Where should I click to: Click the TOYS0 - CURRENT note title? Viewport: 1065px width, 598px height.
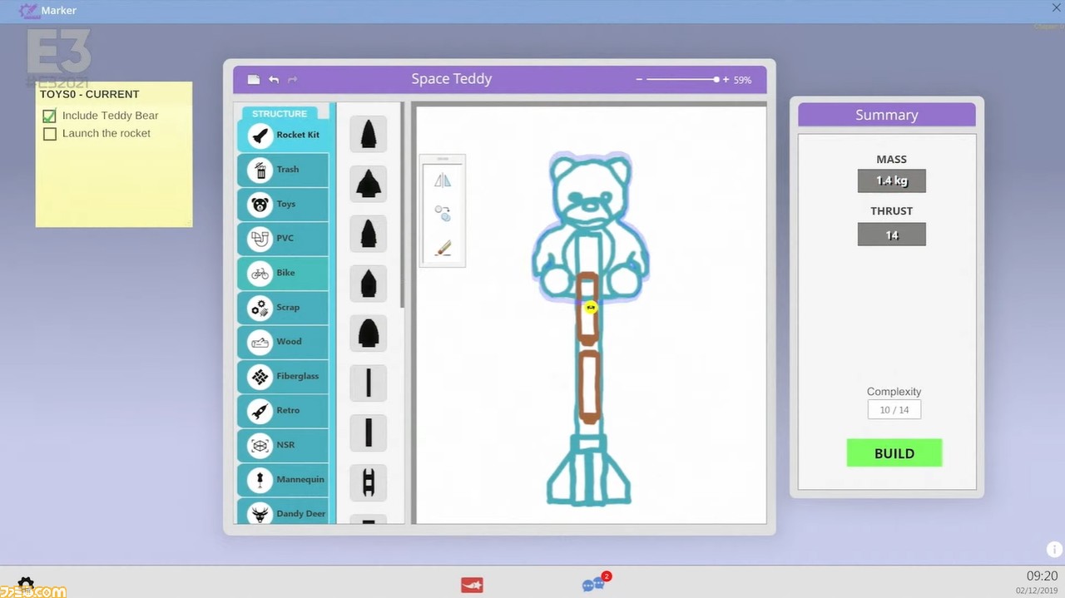(90, 94)
